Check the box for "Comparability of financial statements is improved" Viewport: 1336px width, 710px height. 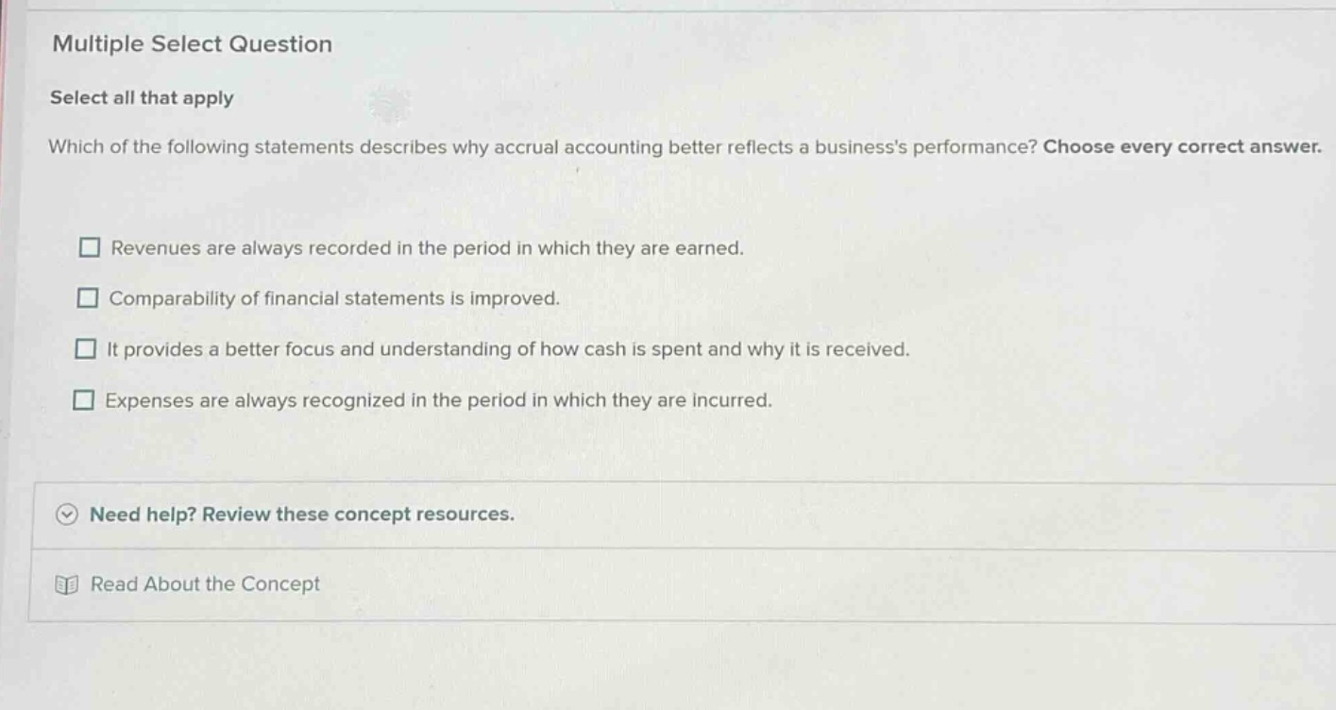click(x=88, y=297)
